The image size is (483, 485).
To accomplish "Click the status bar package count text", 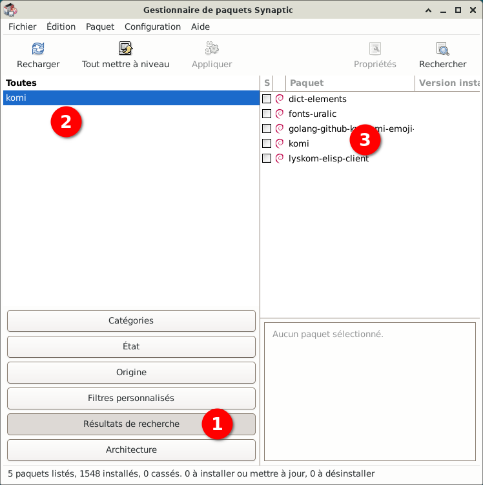I will (x=191, y=473).
